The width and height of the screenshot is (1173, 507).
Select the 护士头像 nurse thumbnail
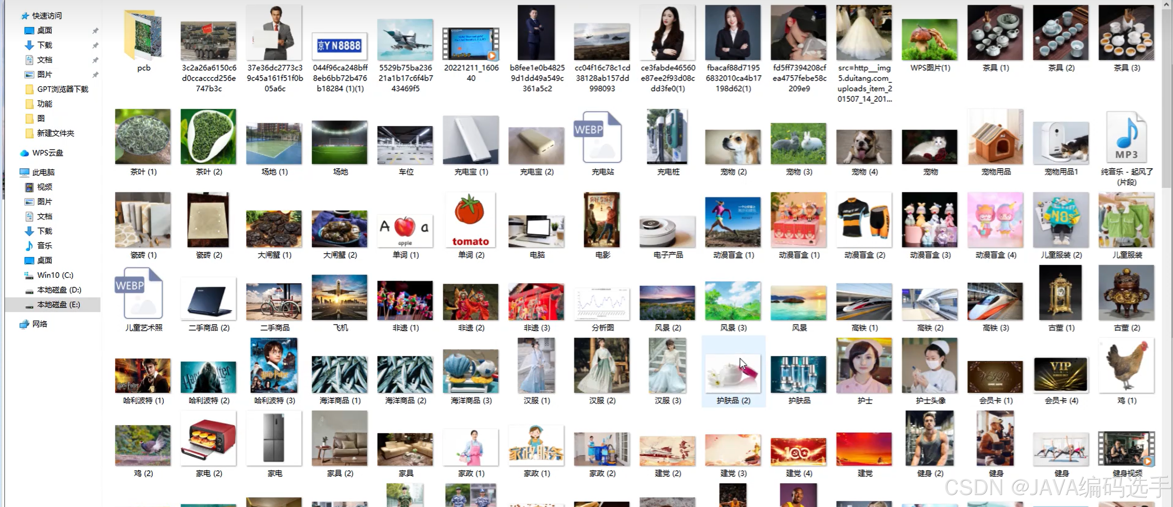tap(930, 365)
